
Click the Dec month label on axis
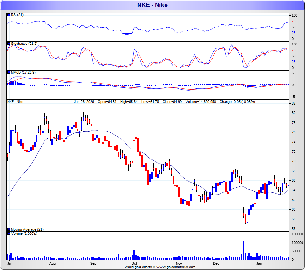216,263
